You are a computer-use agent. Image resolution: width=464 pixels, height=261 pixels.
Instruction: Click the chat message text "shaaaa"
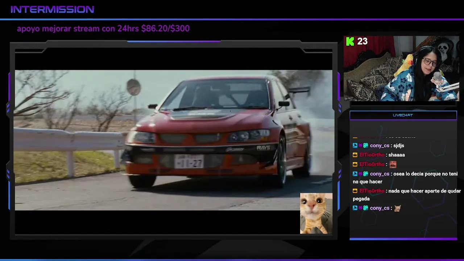pos(397,155)
